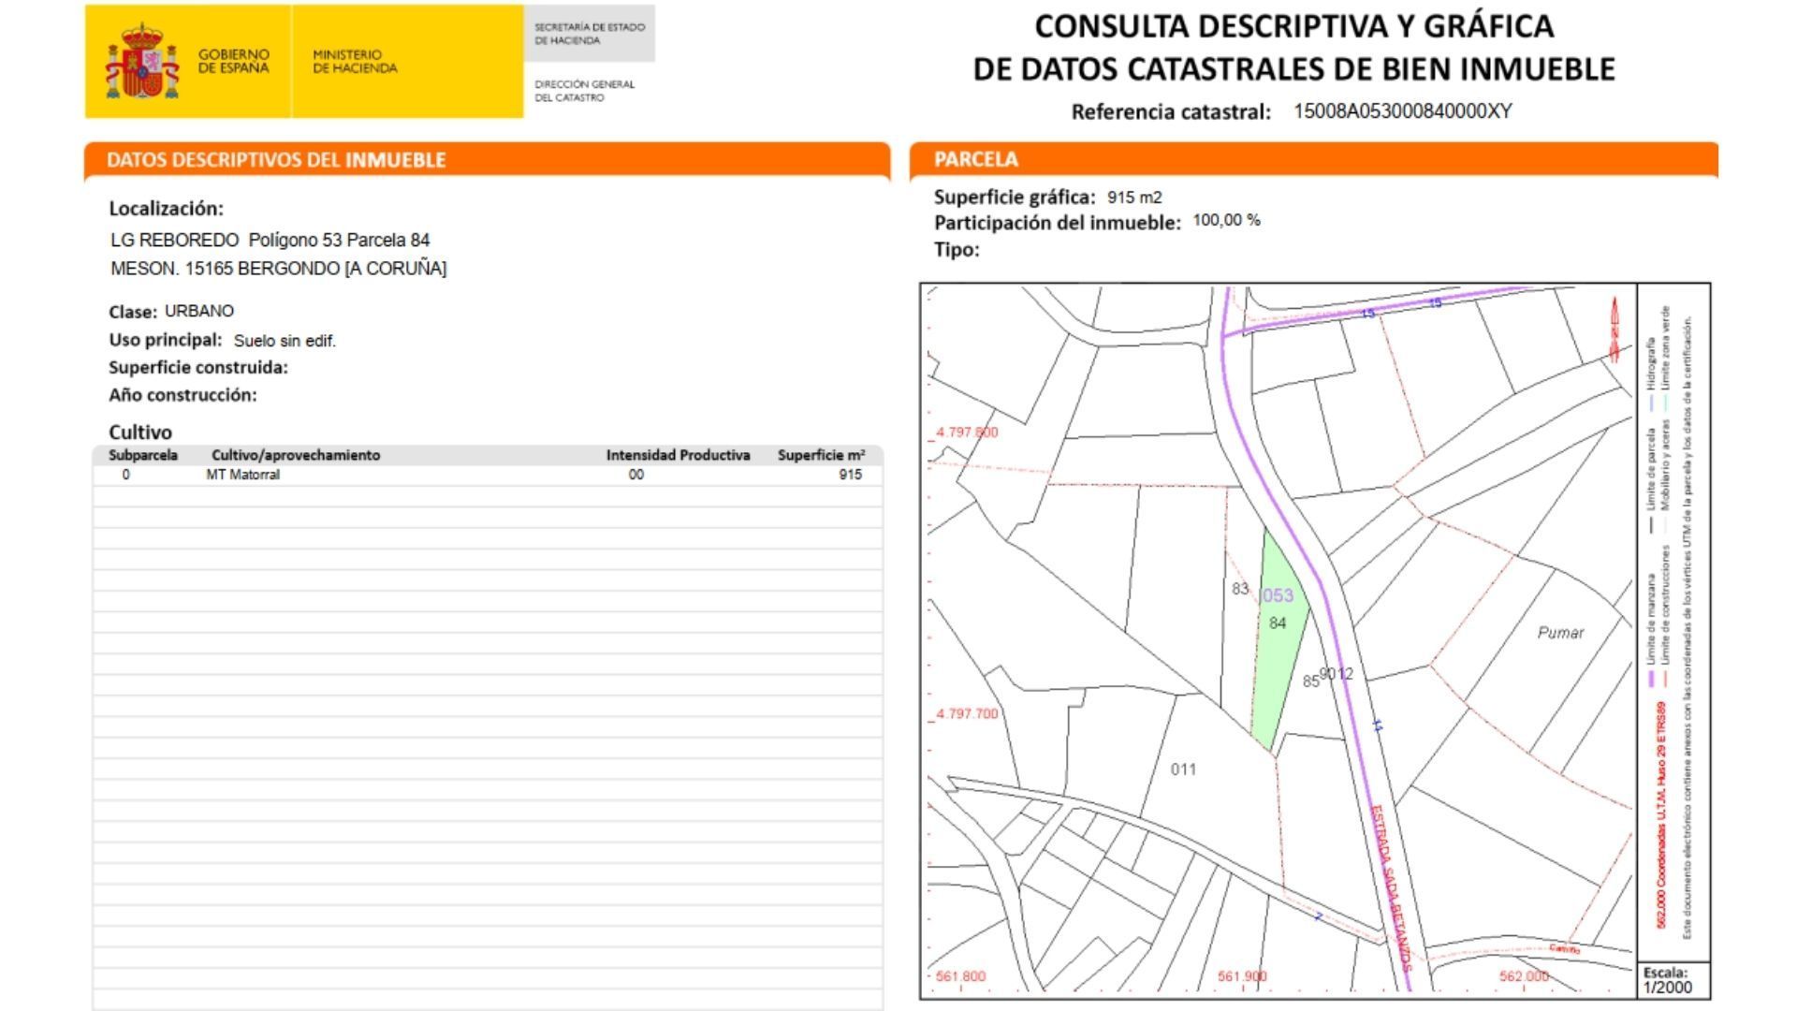Click the Pumar place name on map
The height and width of the screenshot is (1011, 1797).
pyautogui.click(x=1560, y=633)
